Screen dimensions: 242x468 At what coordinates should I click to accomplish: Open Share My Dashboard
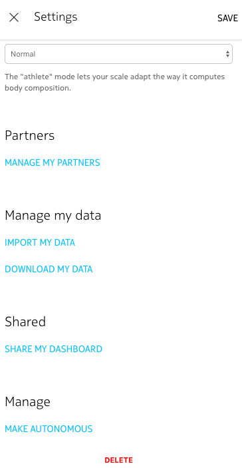tap(54, 349)
